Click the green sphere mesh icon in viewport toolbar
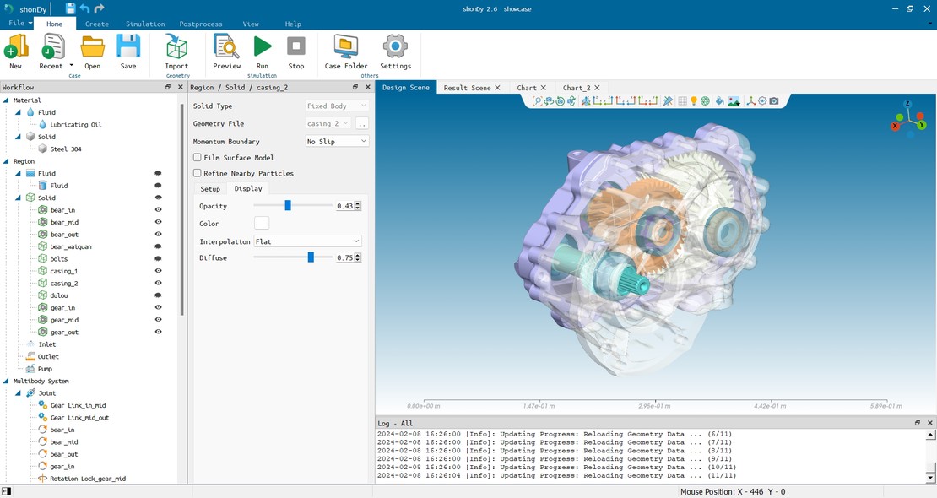Image resolution: width=937 pixels, height=498 pixels. coord(705,101)
